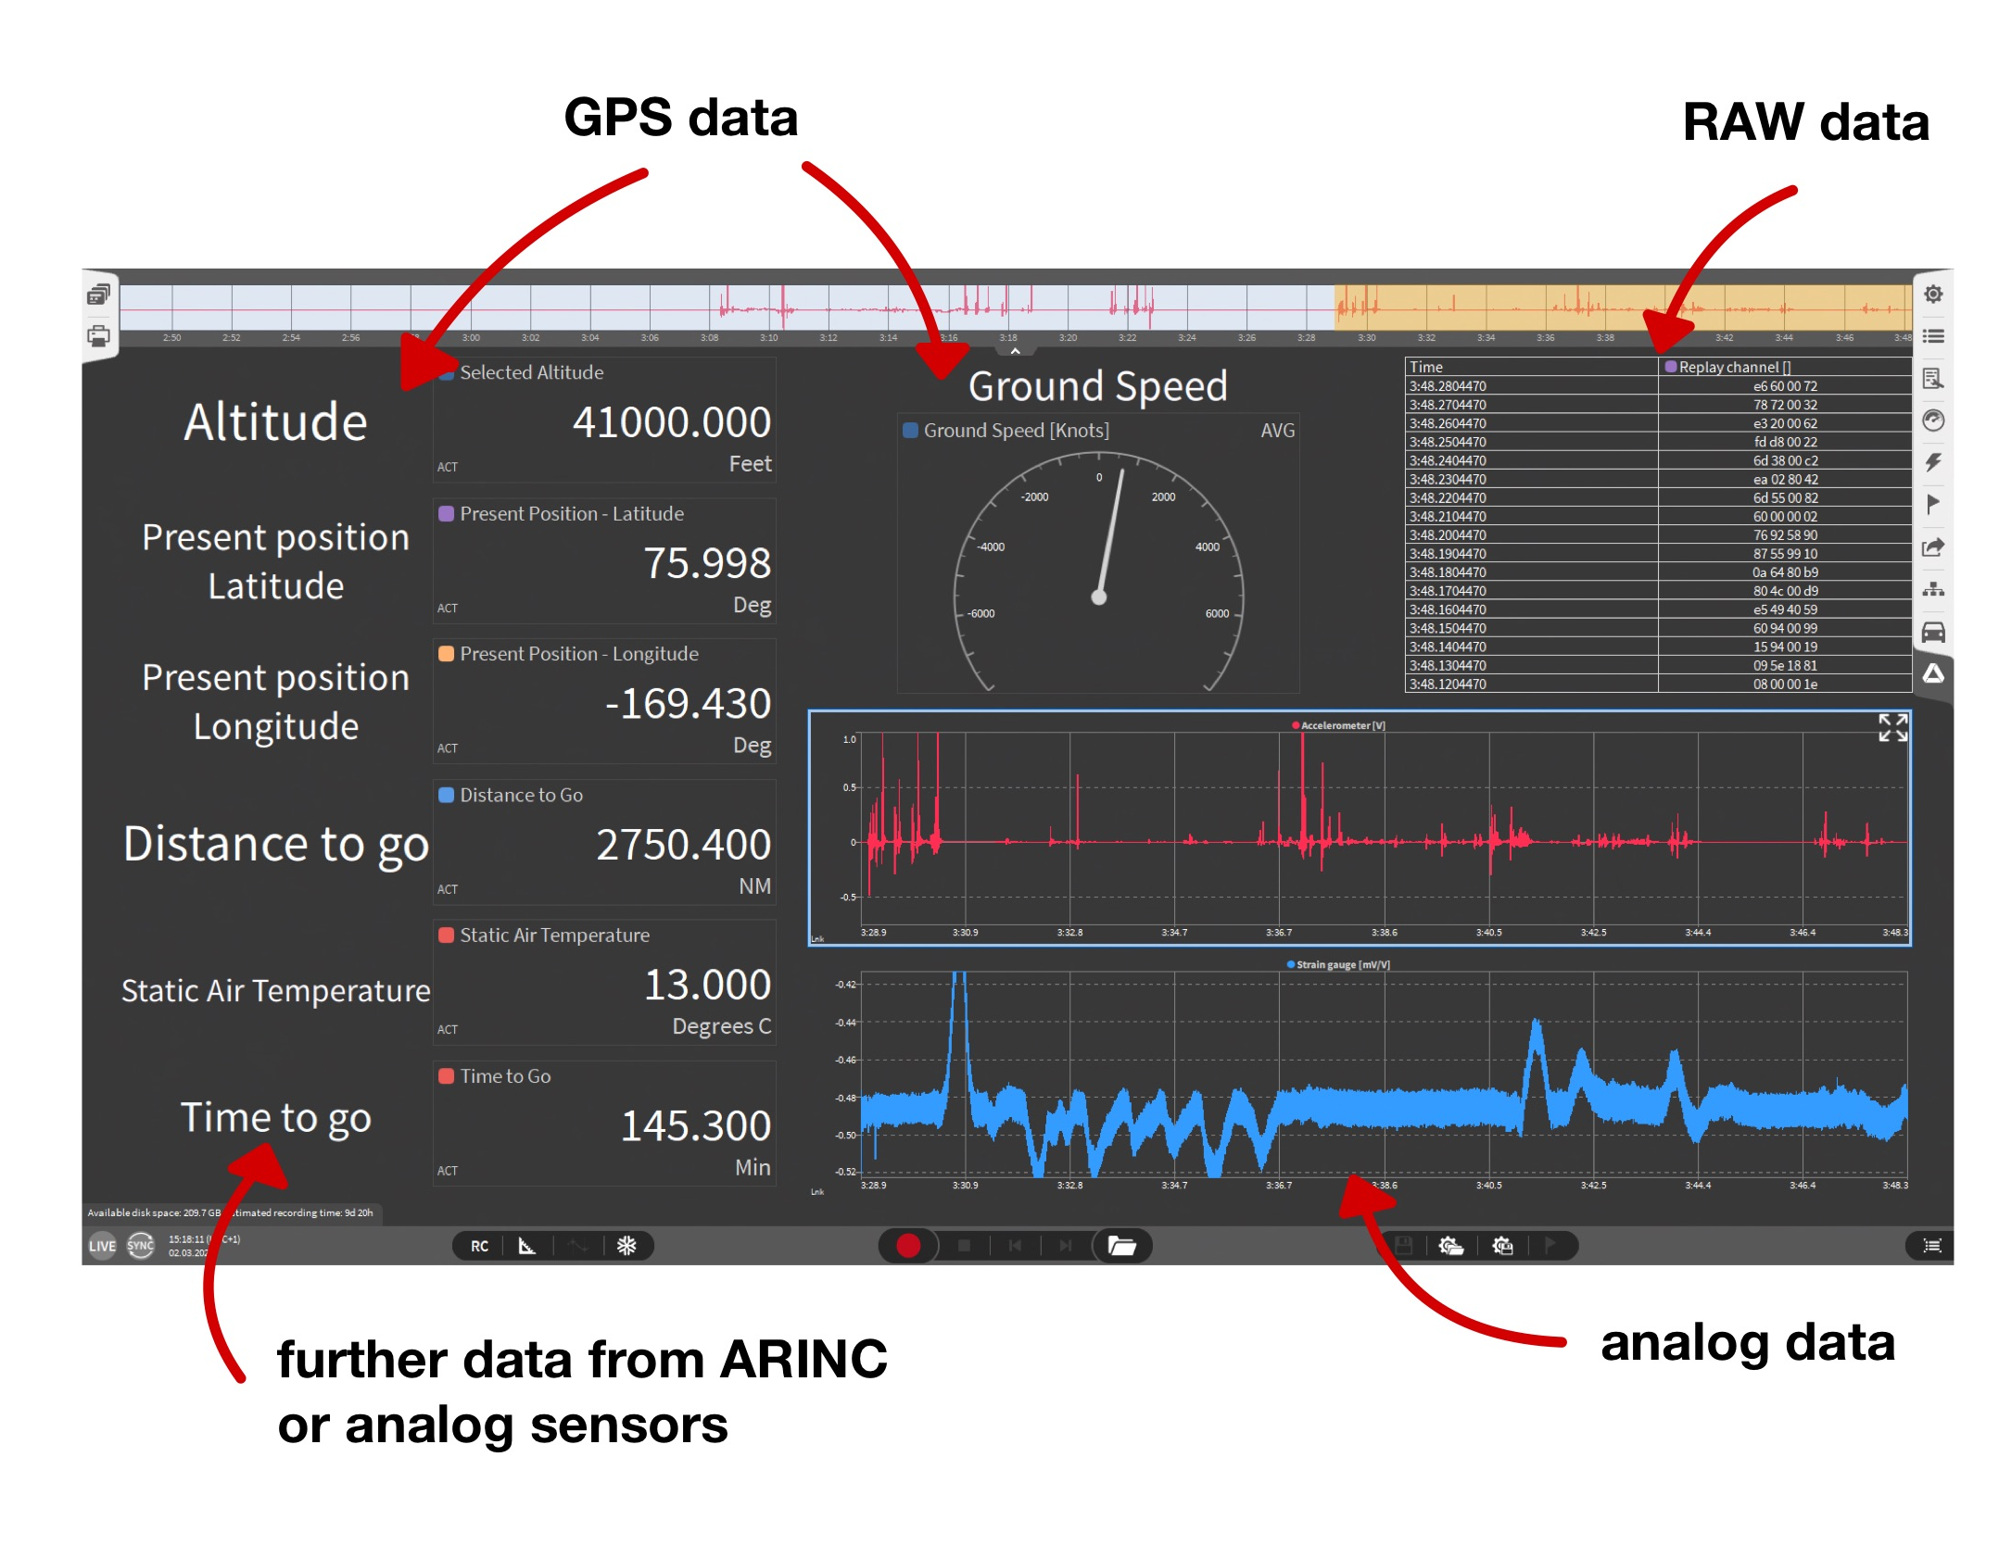1999x1545 pixels.
Task: Open the screens pages icon at top left
Action: (98, 295)
